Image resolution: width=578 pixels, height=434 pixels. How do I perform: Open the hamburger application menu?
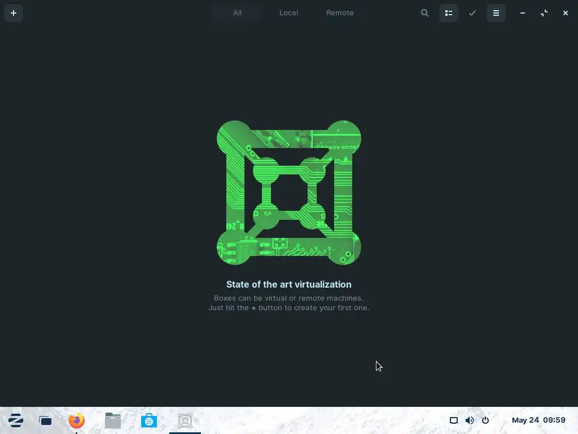pyautogui.click(x=496, y=13)
